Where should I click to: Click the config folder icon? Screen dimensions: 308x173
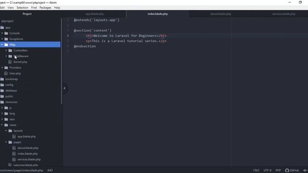(2, 85)
